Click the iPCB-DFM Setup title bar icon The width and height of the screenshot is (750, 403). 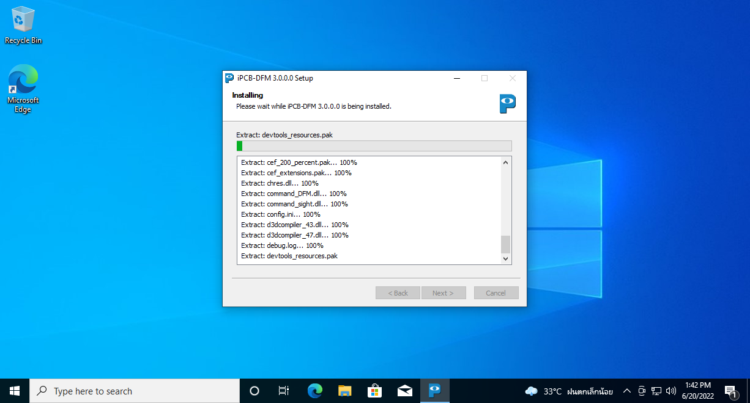[x=229, y=78]
